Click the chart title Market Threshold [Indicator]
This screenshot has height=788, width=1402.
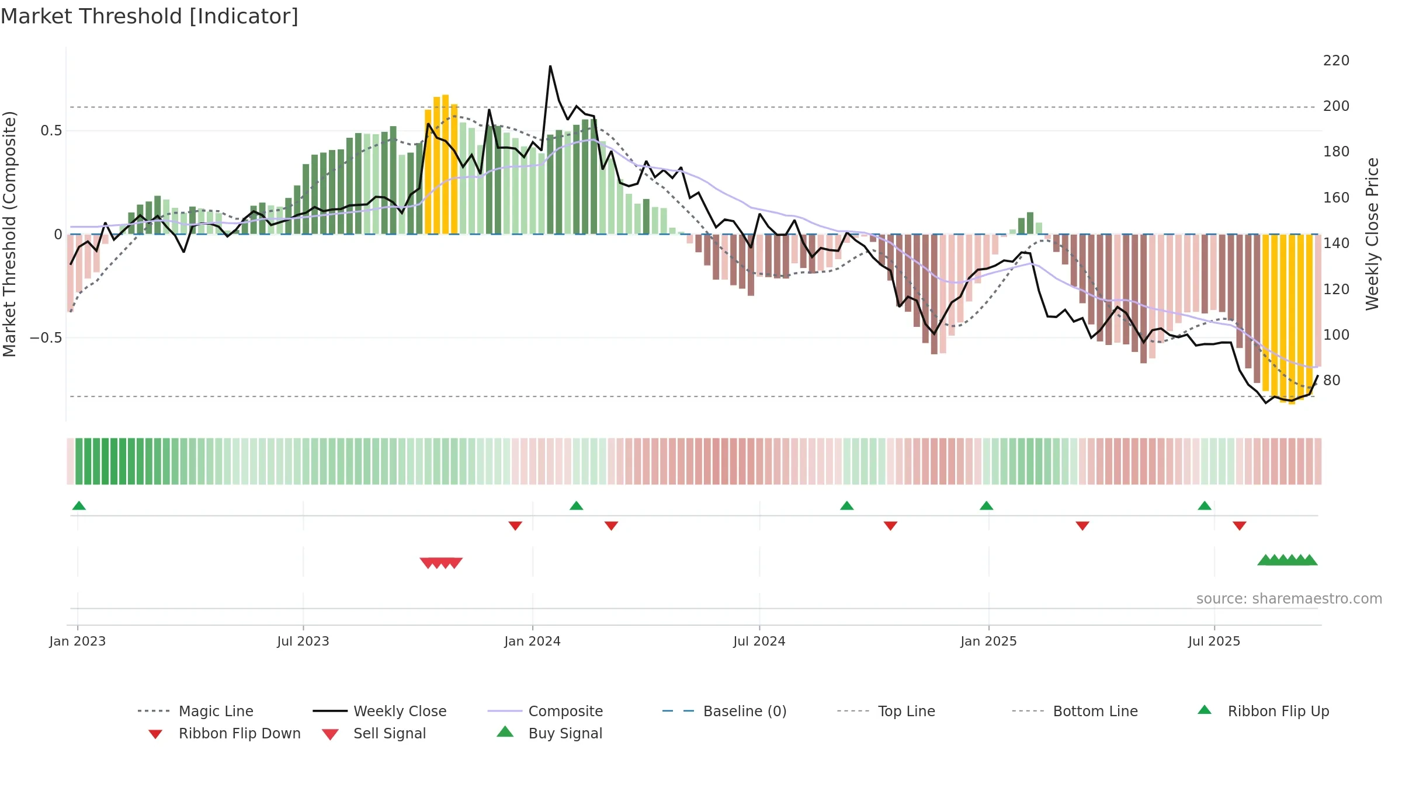150,16
